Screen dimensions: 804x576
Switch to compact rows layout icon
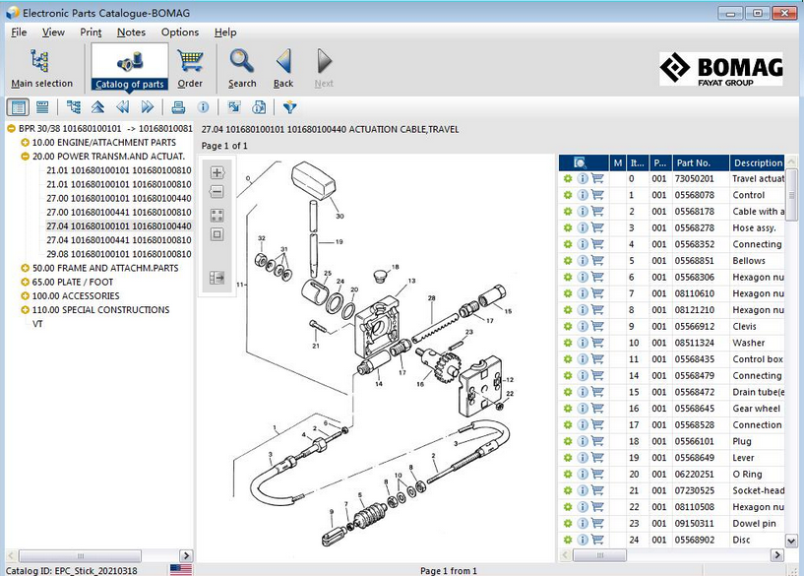42,107
